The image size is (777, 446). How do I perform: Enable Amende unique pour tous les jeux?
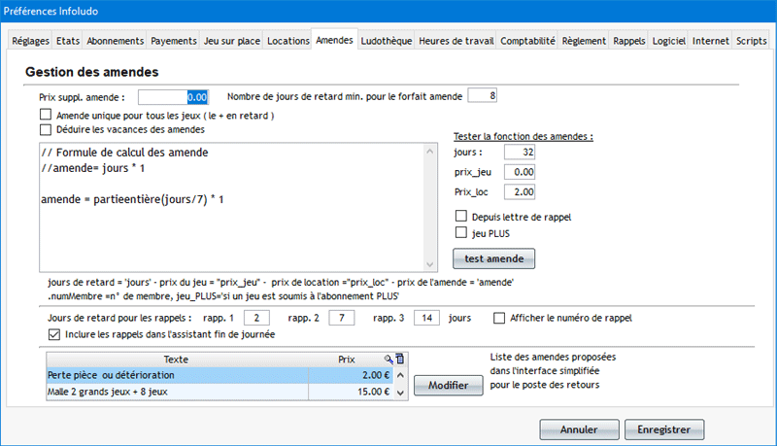(45, 116)
